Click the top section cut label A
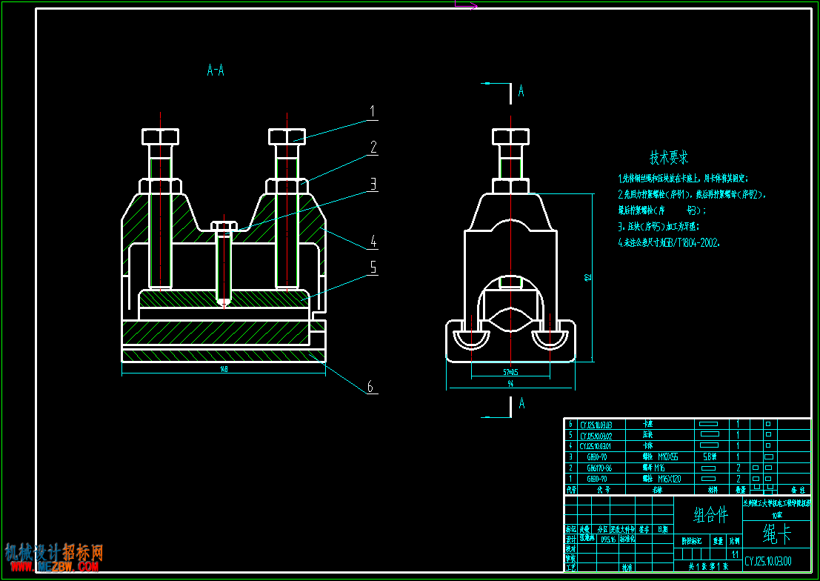This screenshot has height=581, width=820. (521, 91)
